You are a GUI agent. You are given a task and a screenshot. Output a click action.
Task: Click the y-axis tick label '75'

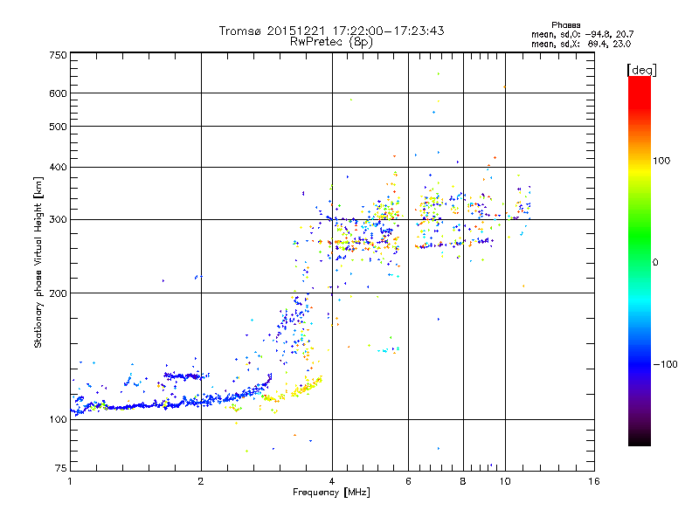(x=61, y=468)
